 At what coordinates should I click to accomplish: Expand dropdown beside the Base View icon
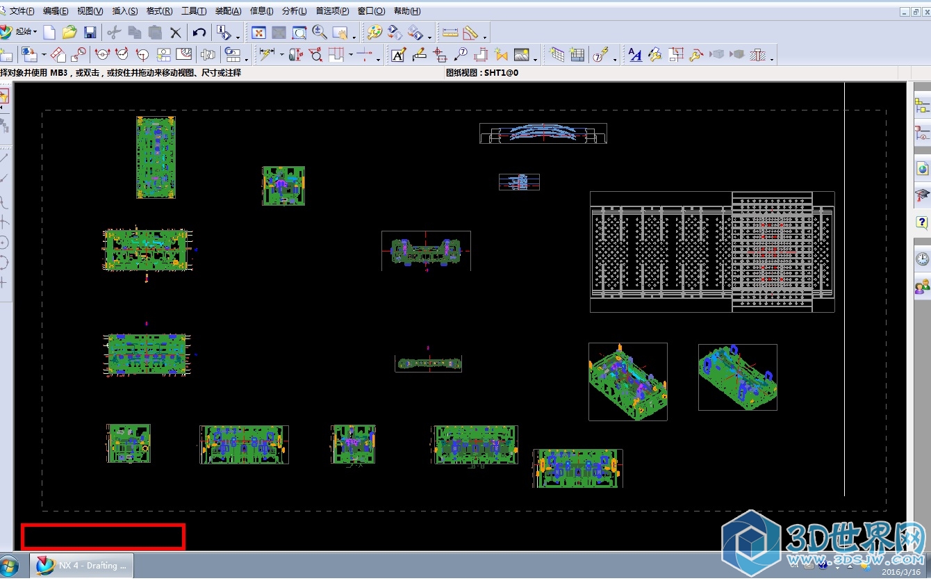[x=44, y=55]
